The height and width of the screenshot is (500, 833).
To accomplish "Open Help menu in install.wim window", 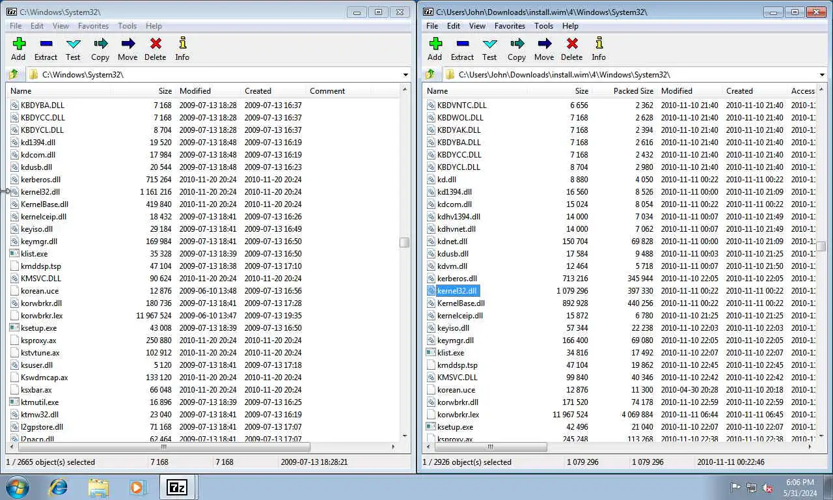I will 570,26.
